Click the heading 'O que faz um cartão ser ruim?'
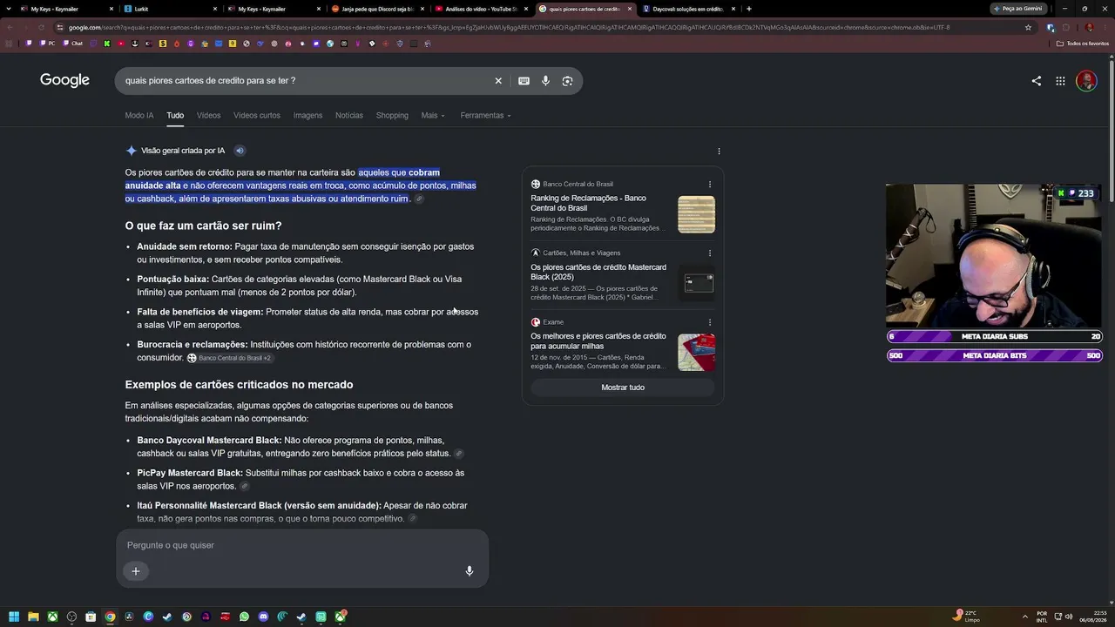This screenshot has height=627, width=1115. [203, 226]
